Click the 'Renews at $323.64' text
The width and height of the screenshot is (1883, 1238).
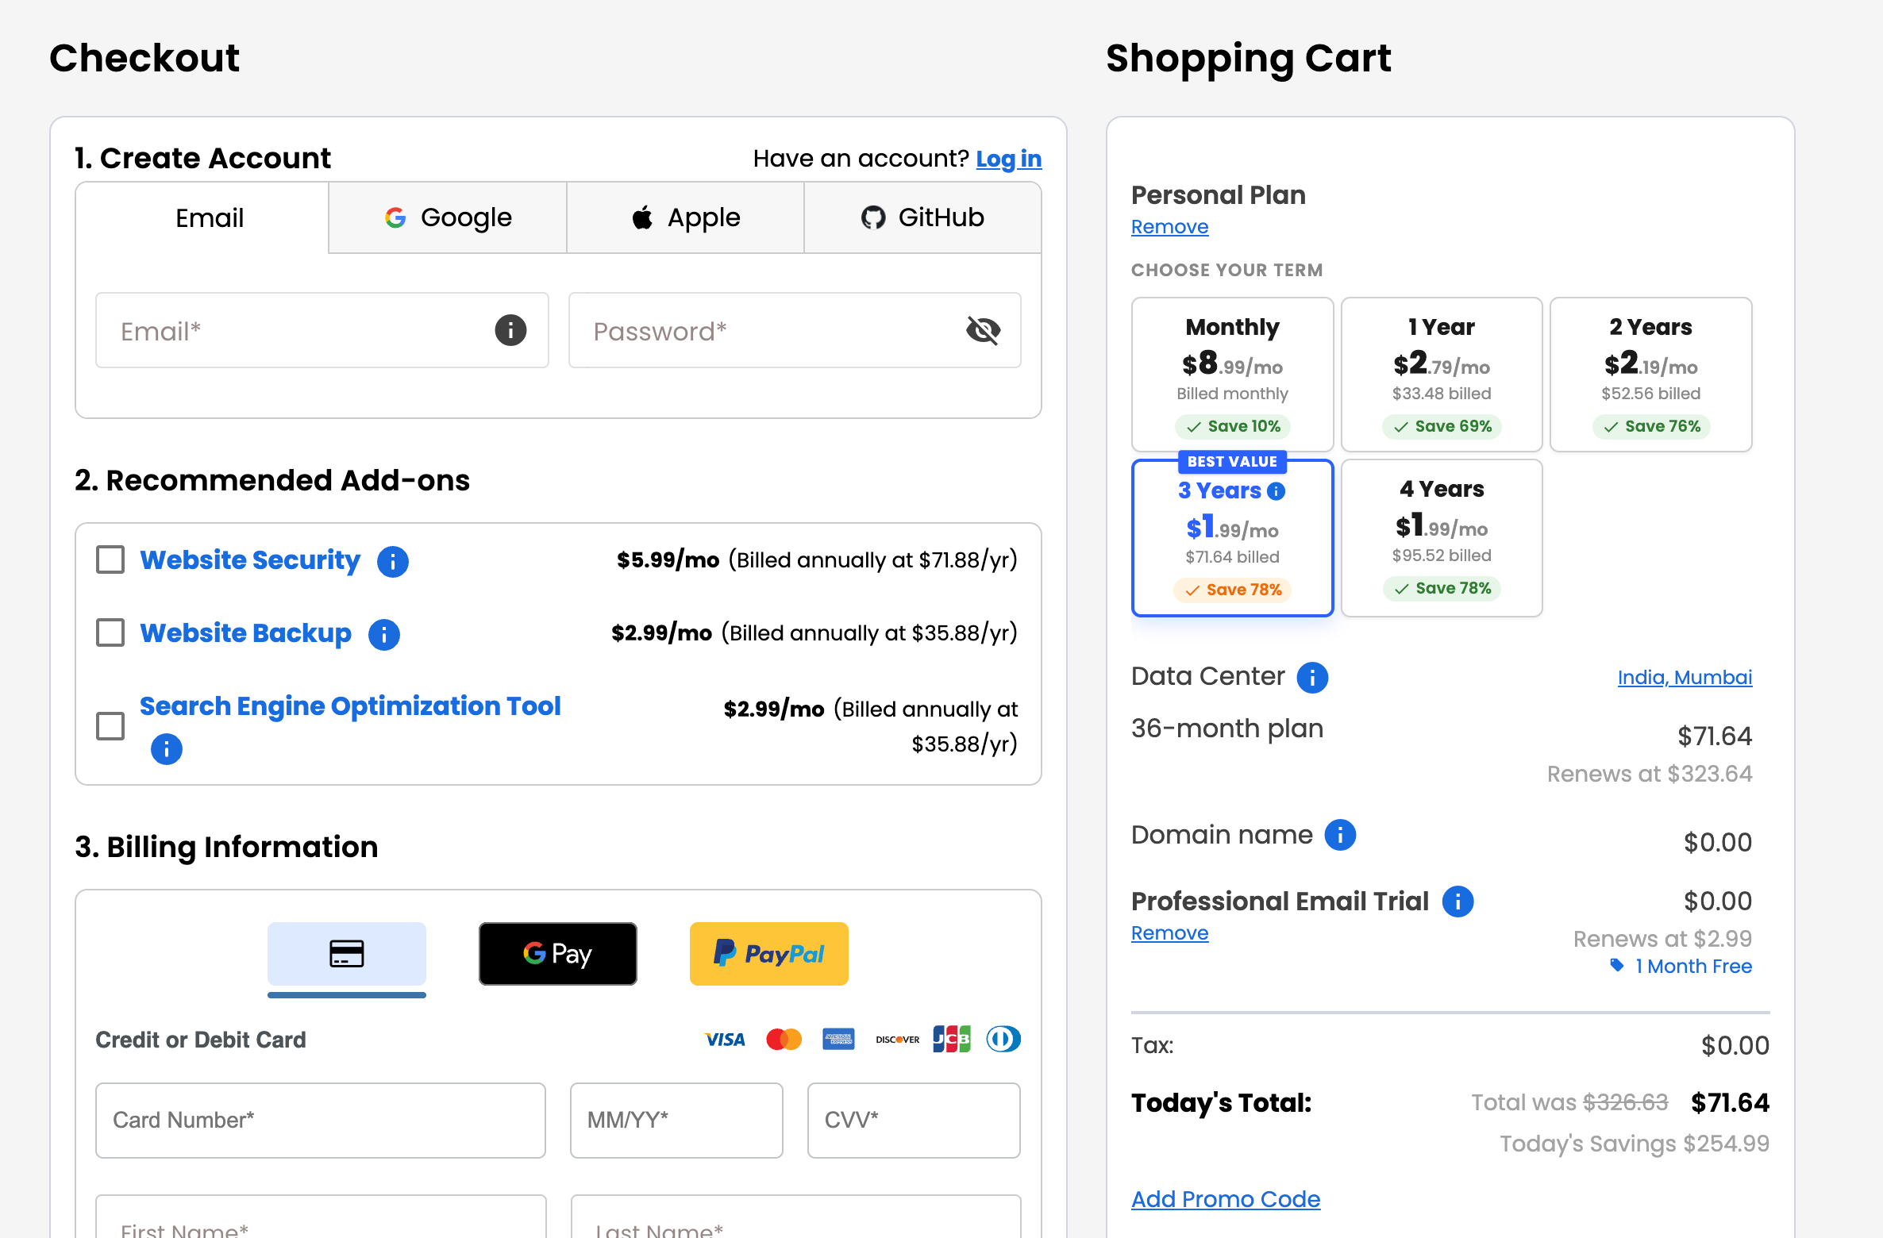tap(1650, 774)
